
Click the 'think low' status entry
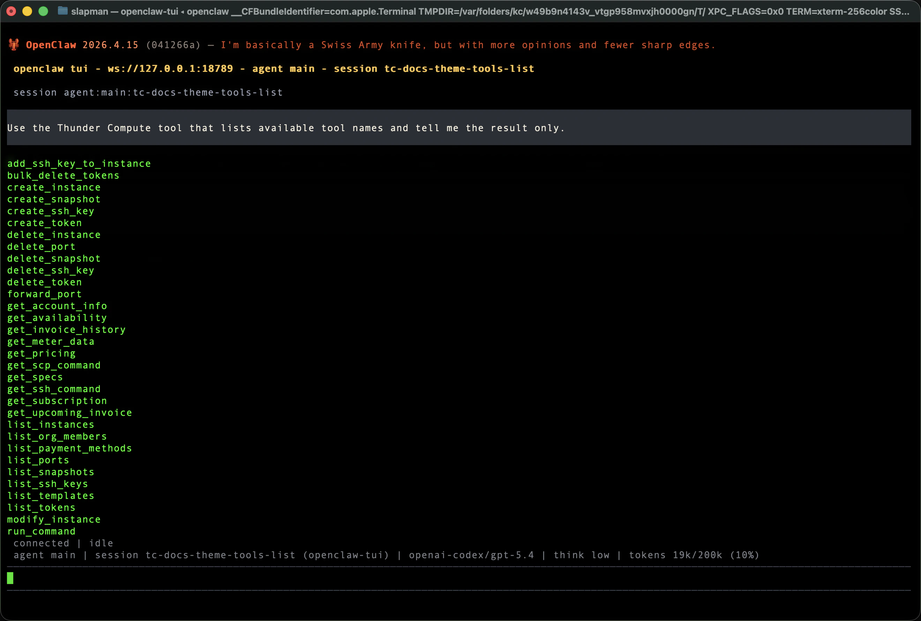(581, 555)
